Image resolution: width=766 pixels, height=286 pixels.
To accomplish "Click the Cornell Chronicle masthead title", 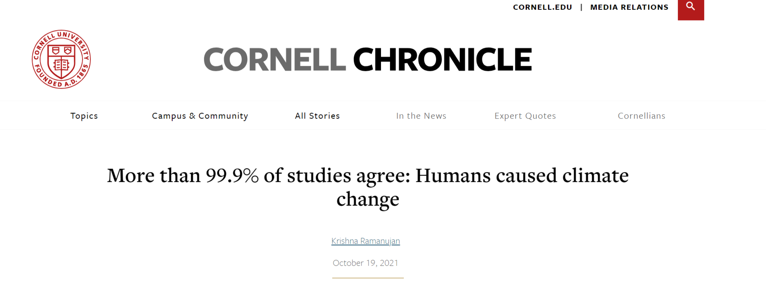I will pos(368,59).
